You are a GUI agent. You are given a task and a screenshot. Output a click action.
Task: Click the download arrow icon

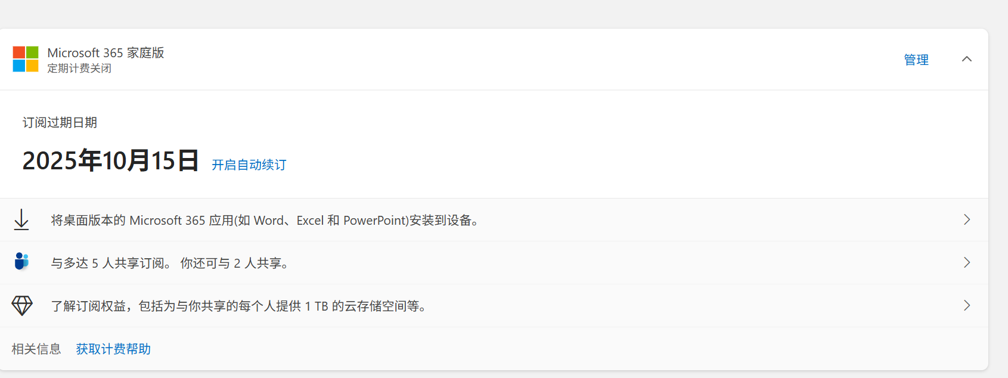[x=21, y=219]
